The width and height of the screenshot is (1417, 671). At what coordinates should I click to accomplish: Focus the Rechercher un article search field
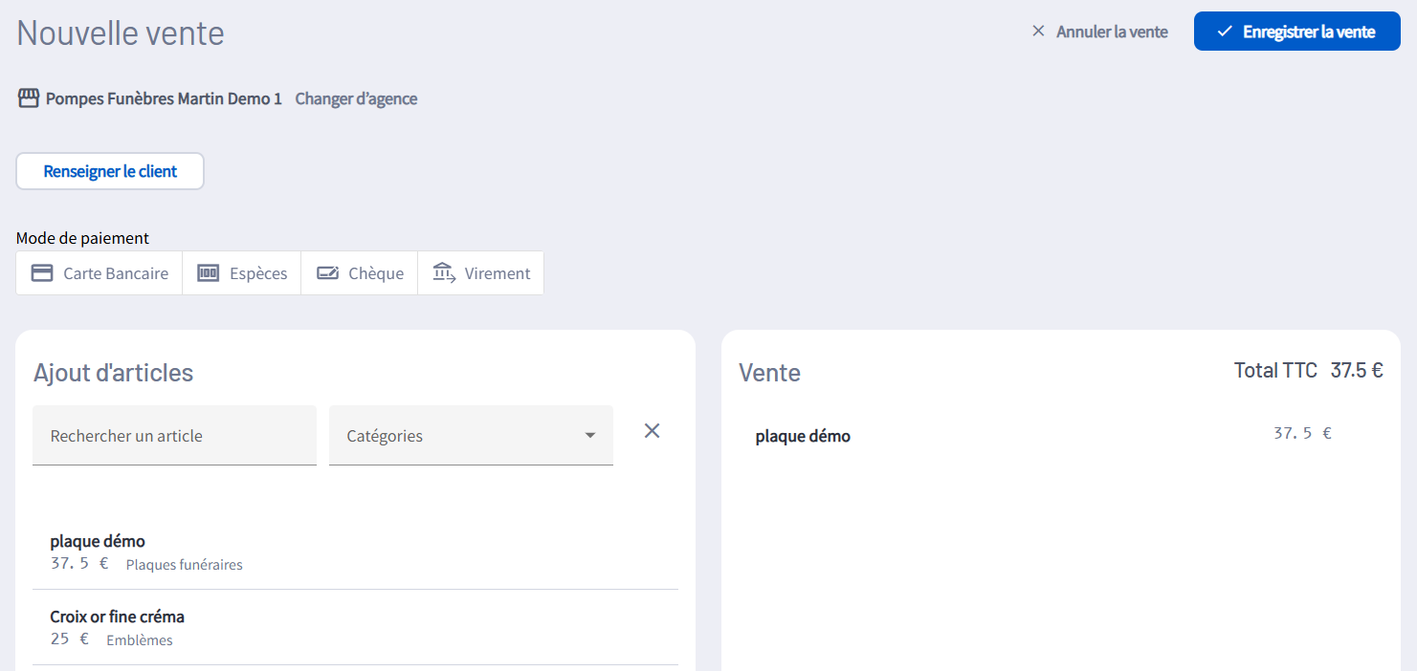(174, 436)
